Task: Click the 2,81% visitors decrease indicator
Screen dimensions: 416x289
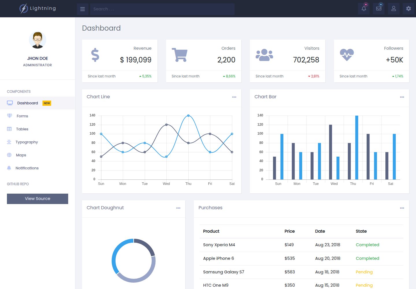Action: pyautogui.click(x=314, y=76)
